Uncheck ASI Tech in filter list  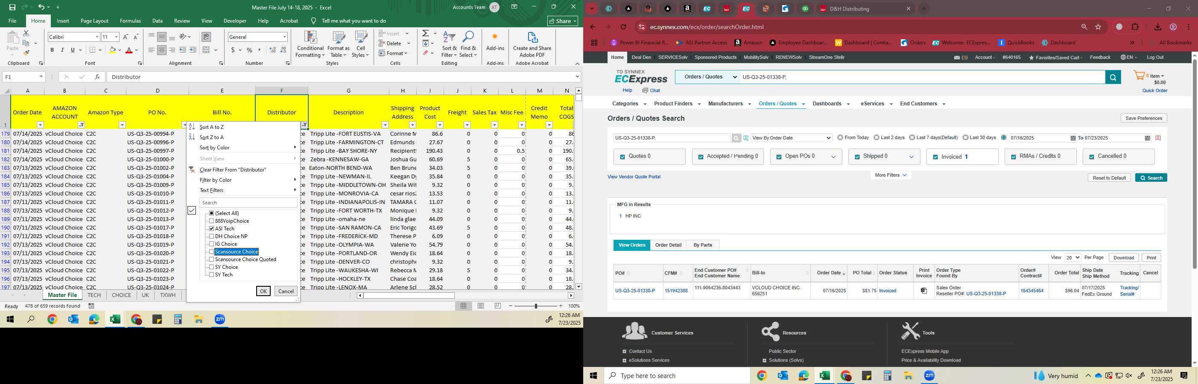click(x=212, y=229)
